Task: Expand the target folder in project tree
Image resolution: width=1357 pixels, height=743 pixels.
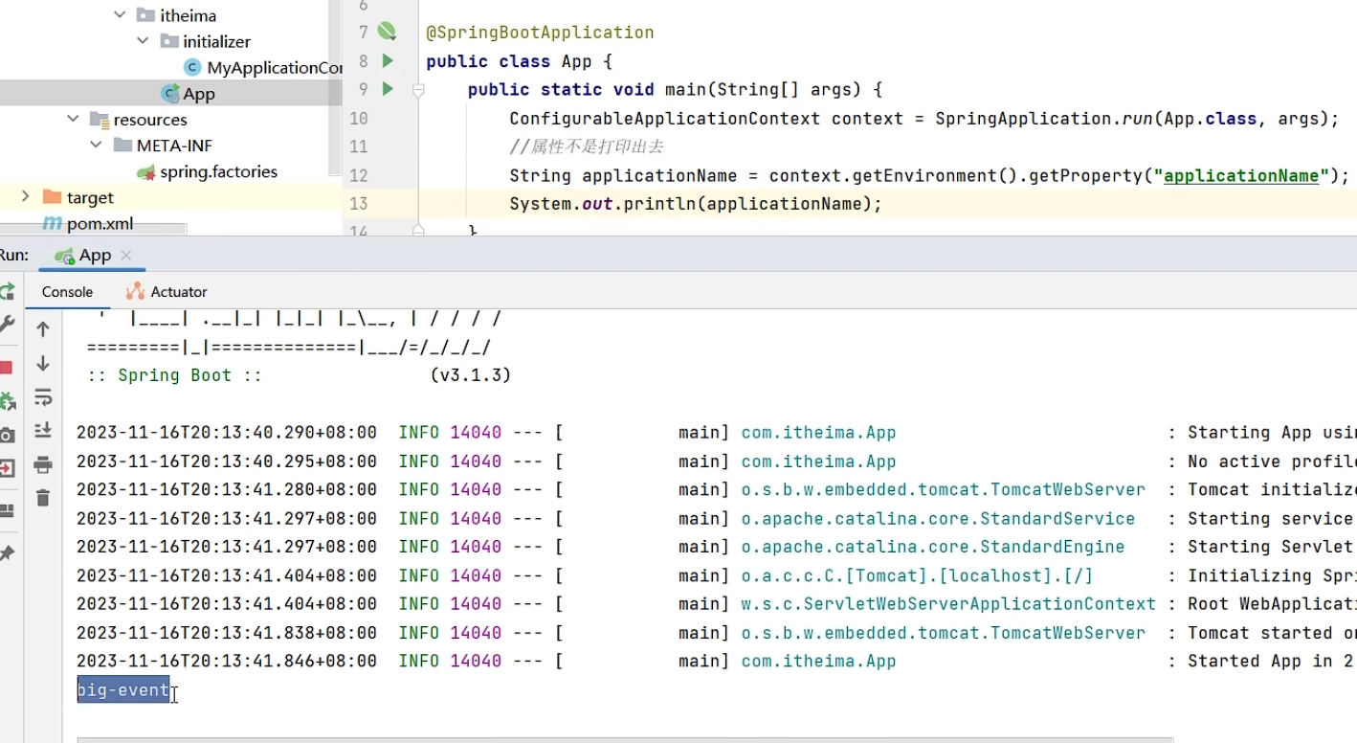Action: click(26, 197)
